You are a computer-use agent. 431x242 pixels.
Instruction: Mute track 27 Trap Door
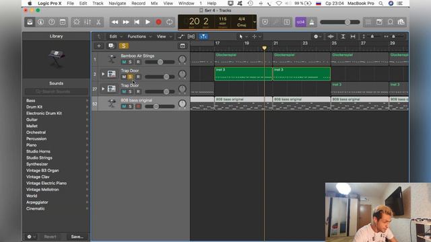(124, 91)
